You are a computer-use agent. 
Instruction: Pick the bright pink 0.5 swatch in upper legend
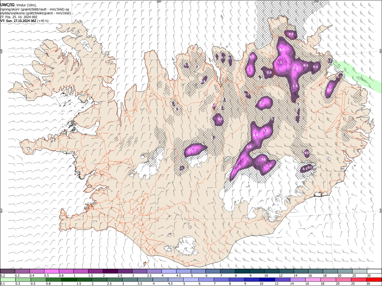51,271
